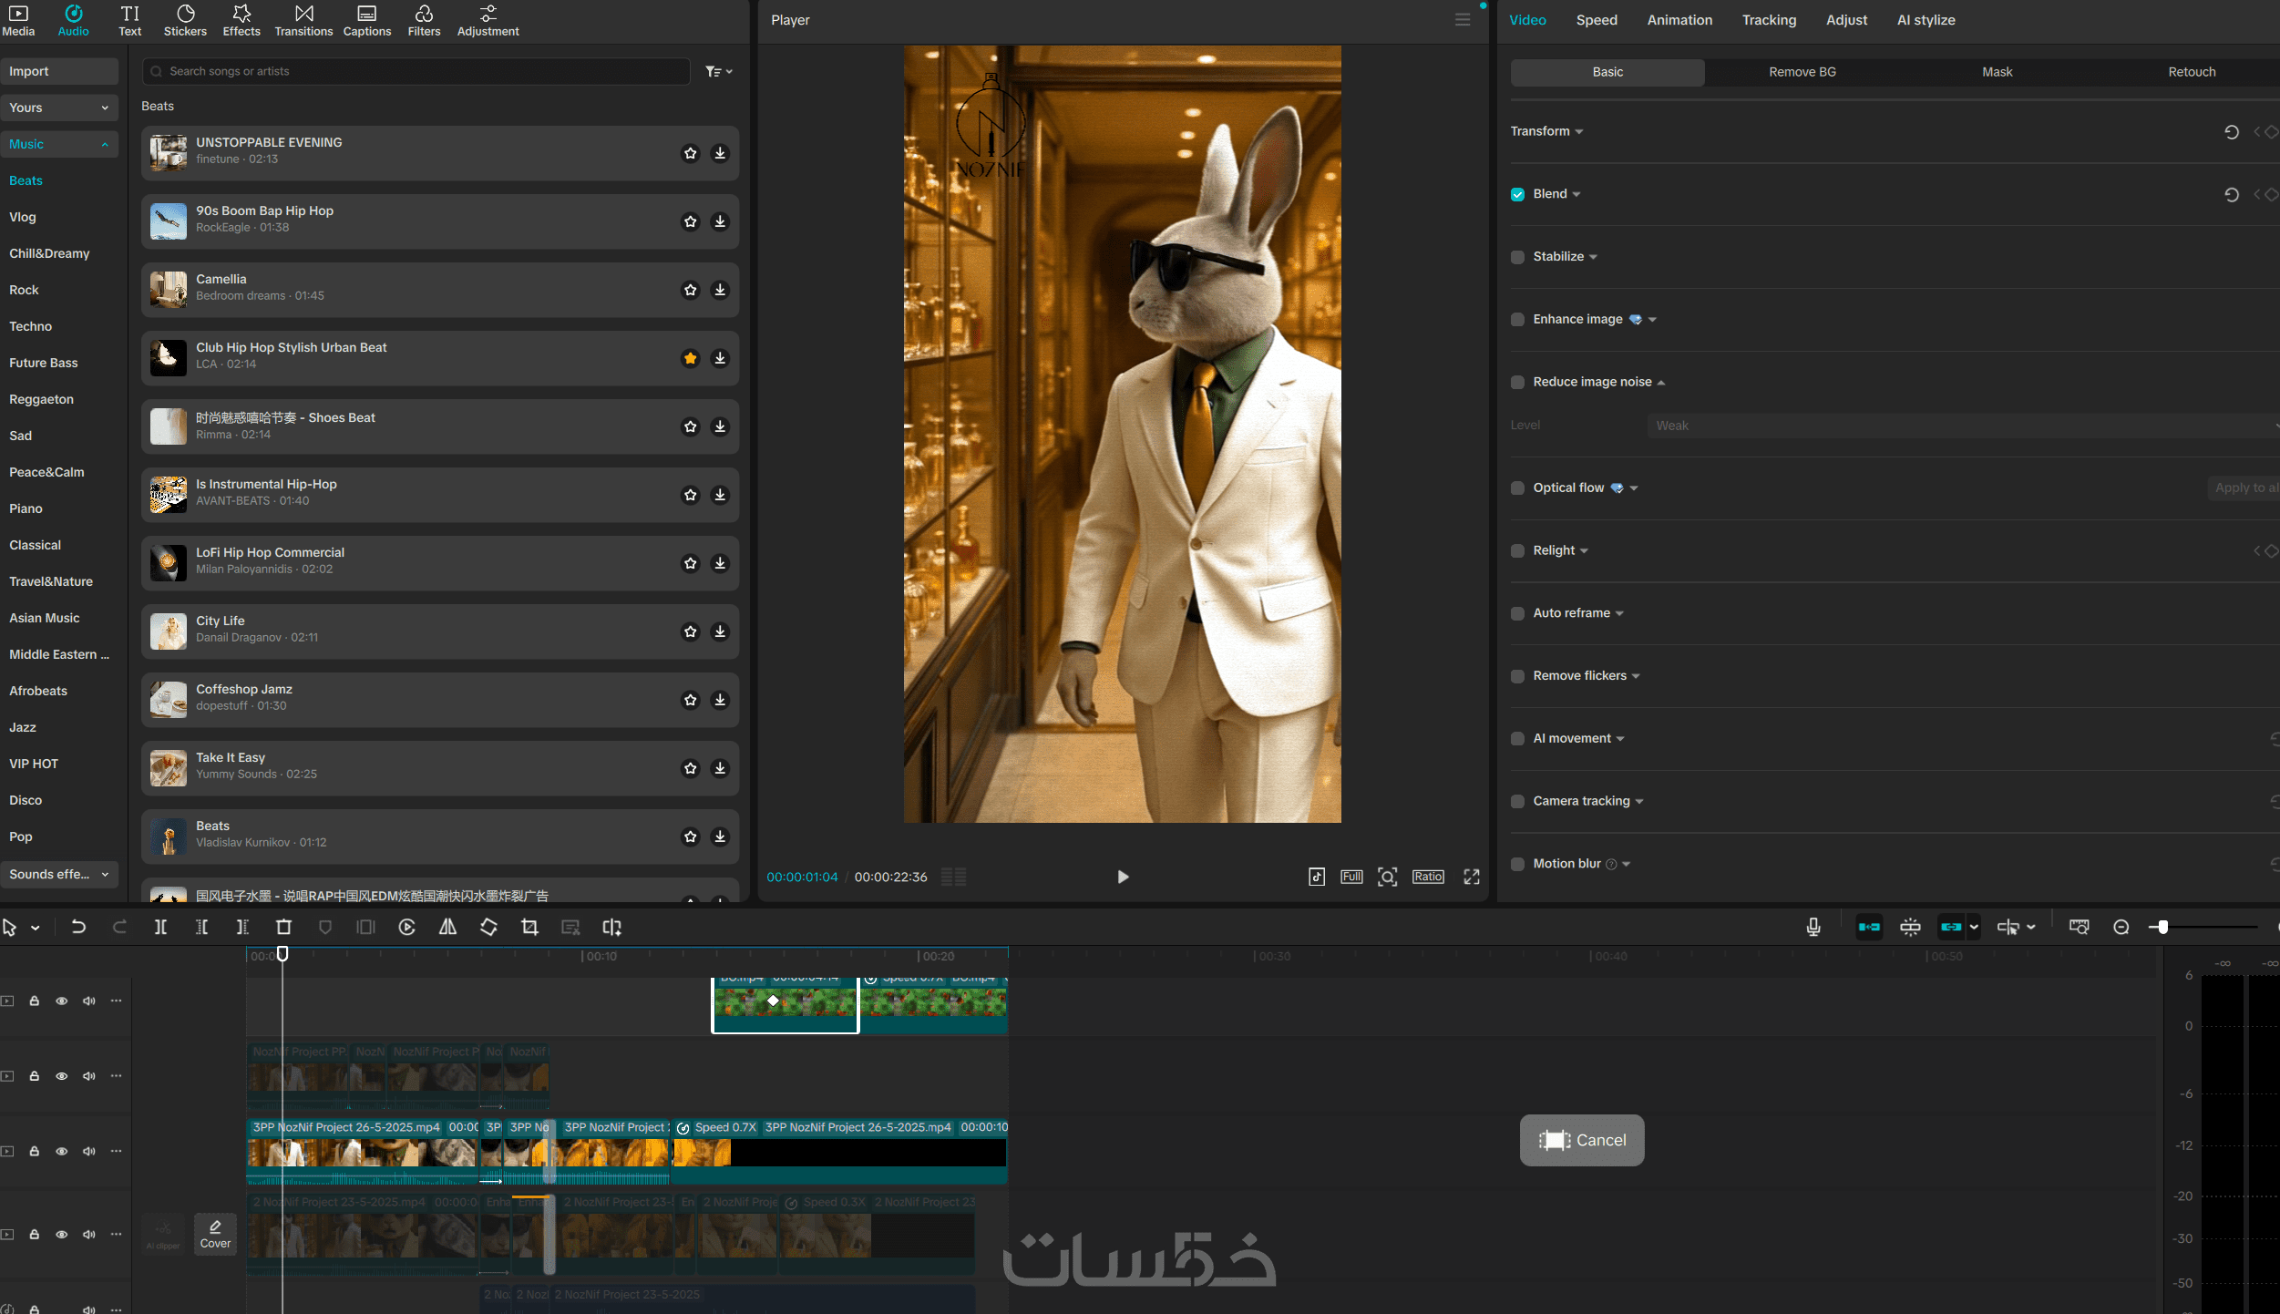Click the split clip tool in the timeline toolbar
This screenshot has width=2280, height=1314.
click(x=160, y=927)
